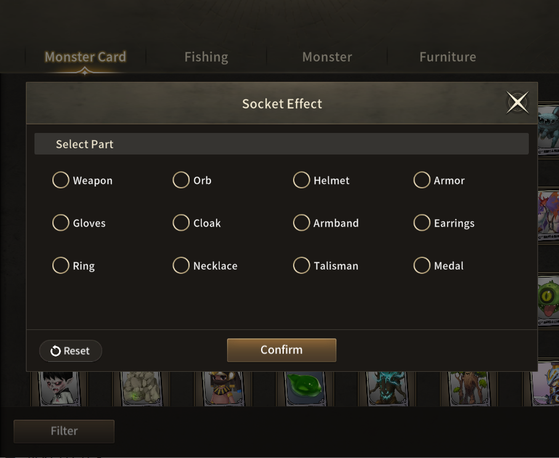Select the Talisman radio button
The height and width of the screenshot is (458, 559).
click(x=302, y=266)
